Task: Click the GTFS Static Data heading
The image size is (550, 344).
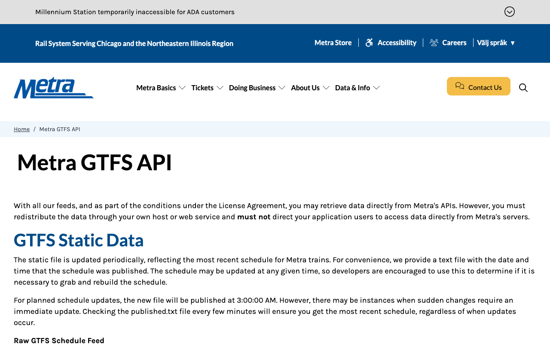Action: (x=79, y=240)
